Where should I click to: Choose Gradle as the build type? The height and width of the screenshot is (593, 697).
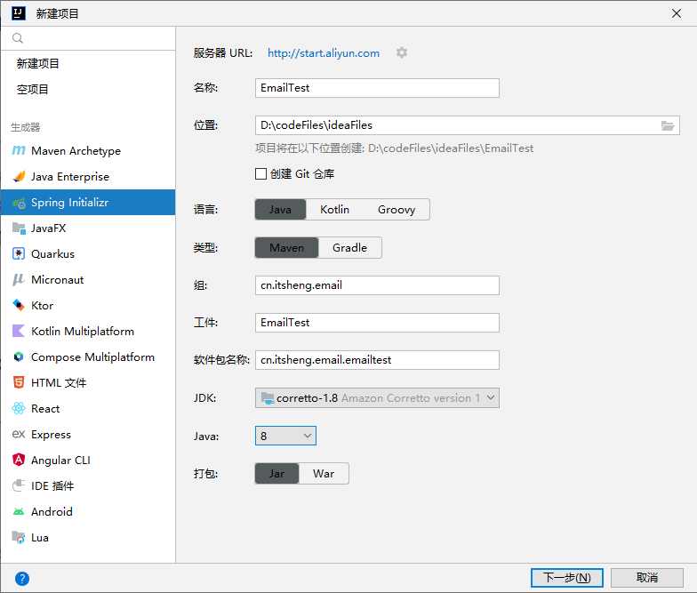pyautogui.click(x=349, y=248)
